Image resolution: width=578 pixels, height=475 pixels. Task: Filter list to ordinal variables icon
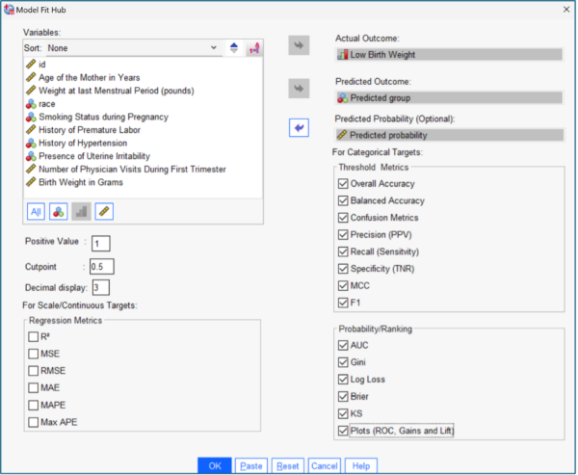(x=81, y=212)
